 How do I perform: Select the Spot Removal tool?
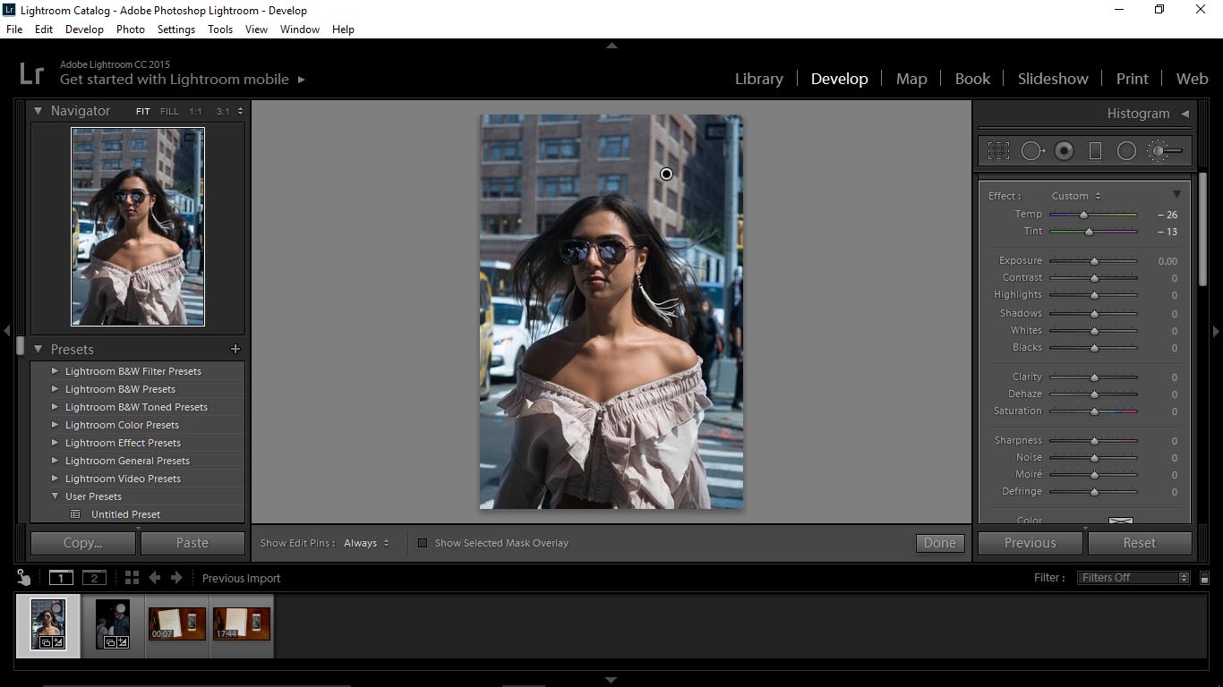pos(1032,151)
